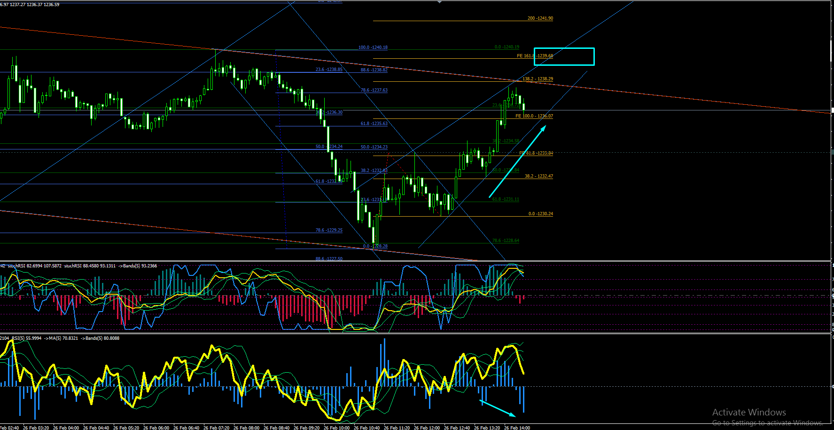Viewport: 834px width, 430px height.
Task: Click the "26 Feb 12:00" time axis label
Action: click(427, 428)
